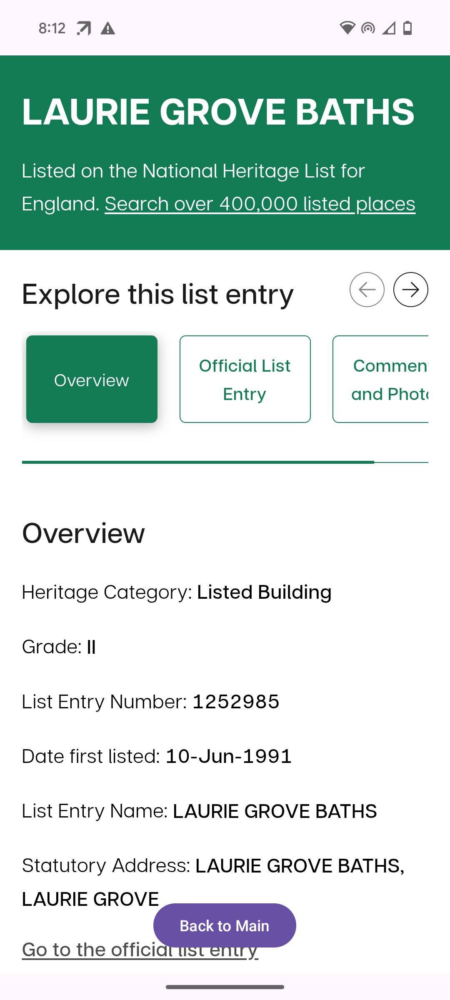Viewport: 450px width, 1000px height.
Task: Tap the LAURIE GROVE BATHS page title
Action: click(218, 111)
